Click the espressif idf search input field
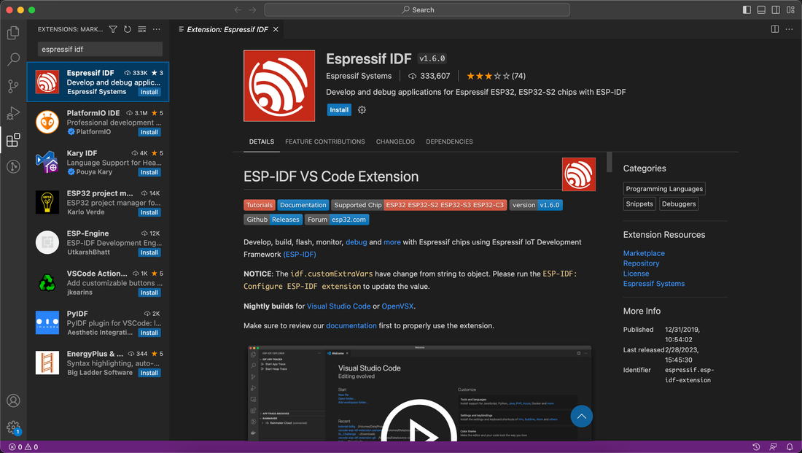 tap(100, 49)
